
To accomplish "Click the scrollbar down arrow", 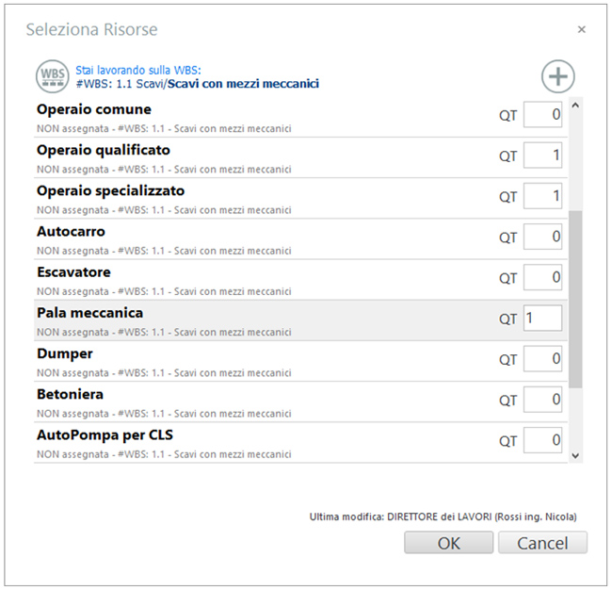I will tap(575, 455).
